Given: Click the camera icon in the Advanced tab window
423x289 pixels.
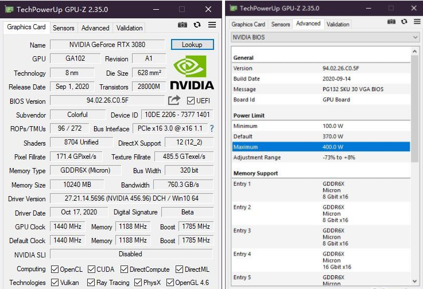Looking at the screenshot, I should 391,22.
